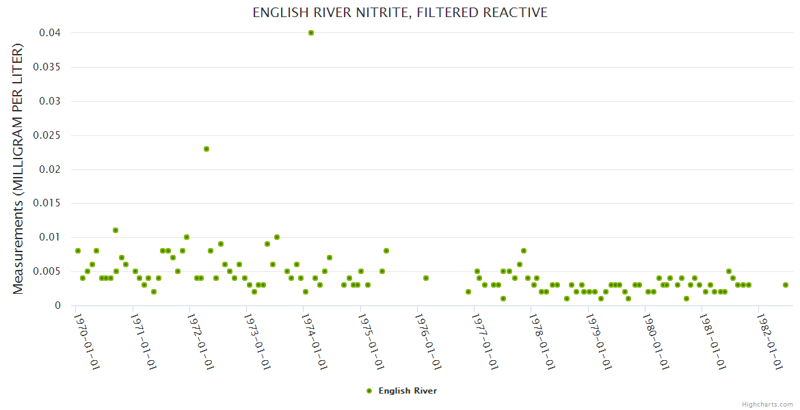
Task: Open the Highcharts.com credit link
Action: [767, 404]
